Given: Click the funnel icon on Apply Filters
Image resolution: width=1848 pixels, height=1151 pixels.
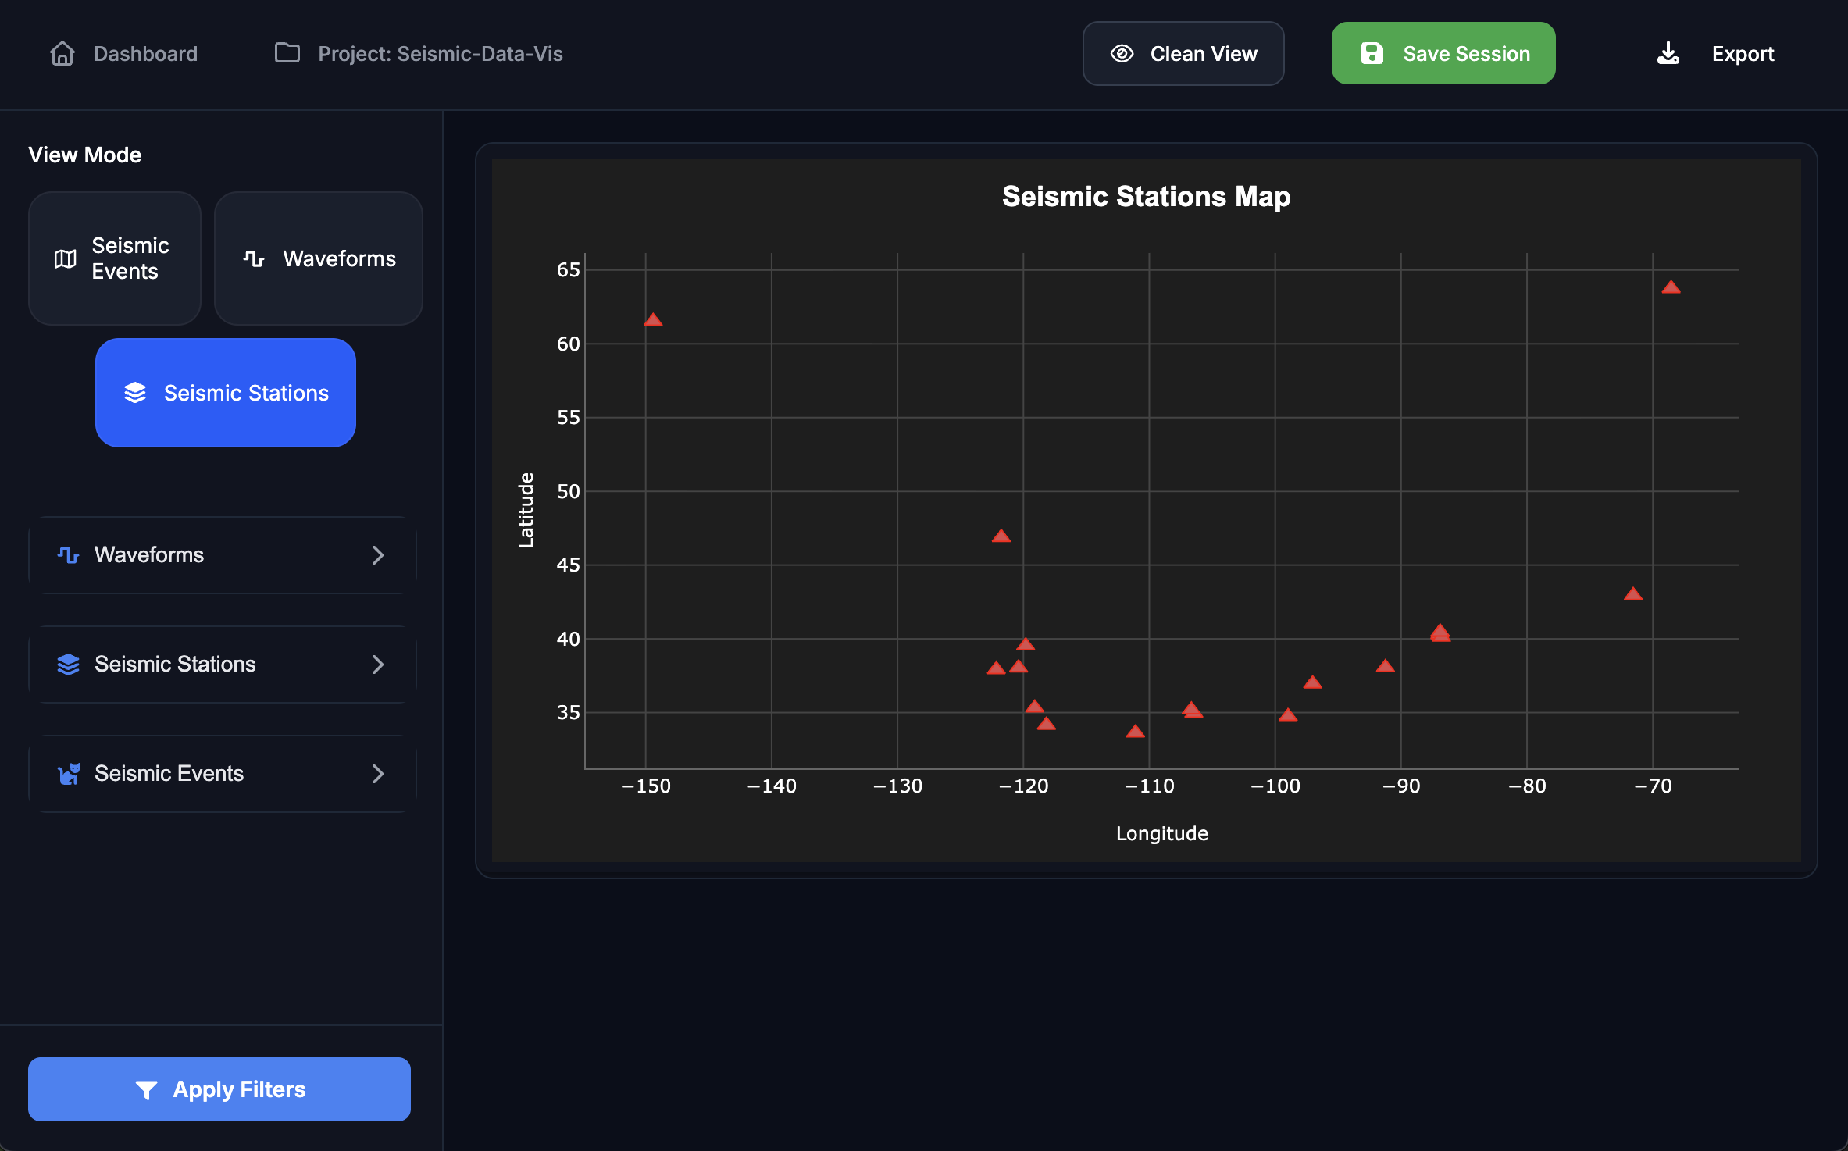Looking at the screenshot, I should (x=146, y=1089).
